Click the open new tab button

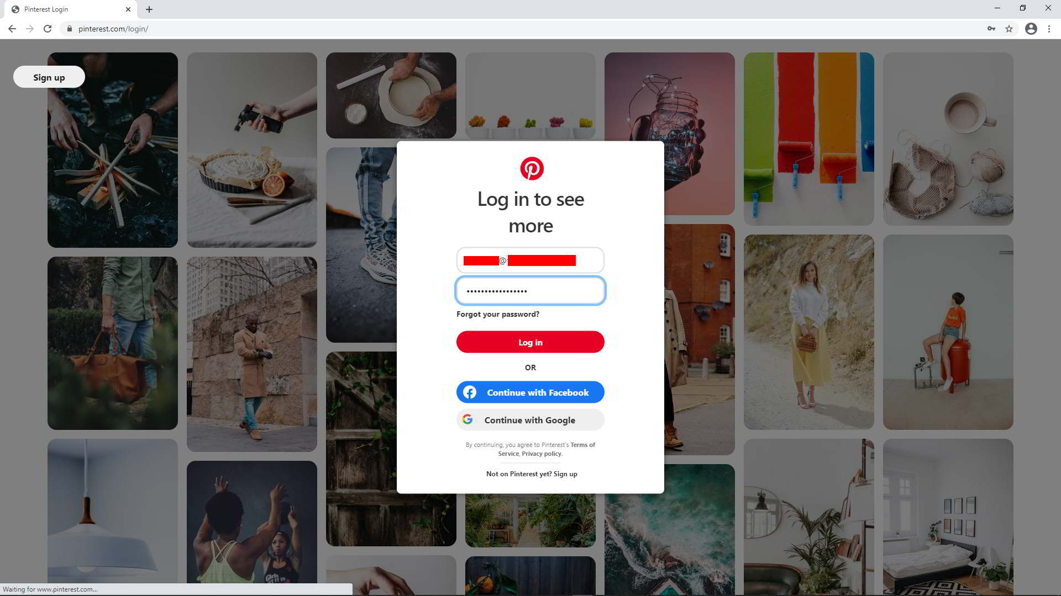149,9
